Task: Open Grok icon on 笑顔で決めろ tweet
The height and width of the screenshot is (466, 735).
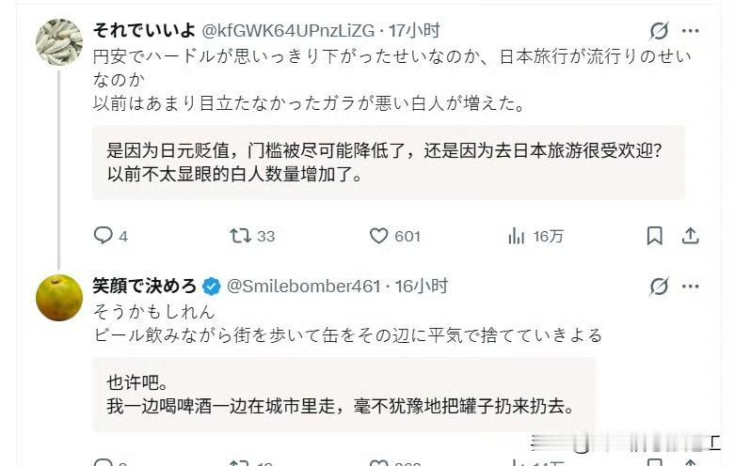Action: pos(659,287)
